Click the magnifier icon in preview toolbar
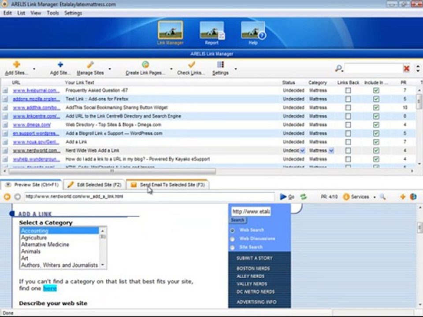 382,197
